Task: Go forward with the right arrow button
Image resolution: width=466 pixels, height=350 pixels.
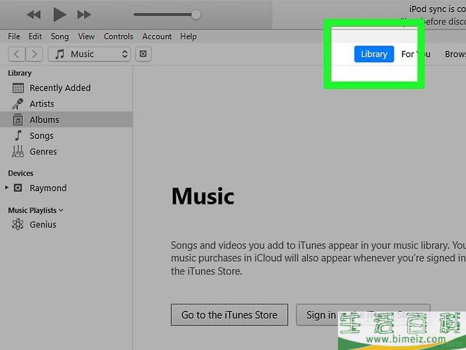Action: coord(34,54)
